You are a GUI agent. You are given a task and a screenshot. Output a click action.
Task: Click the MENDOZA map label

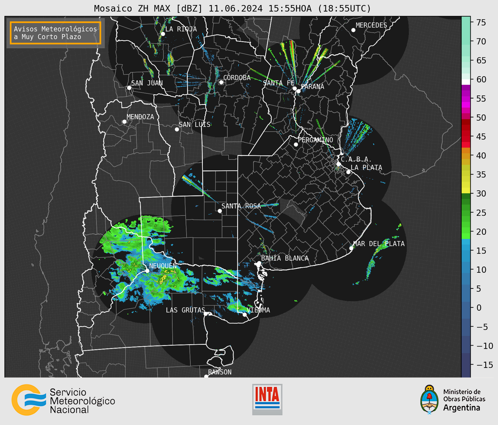click(140, 117)
